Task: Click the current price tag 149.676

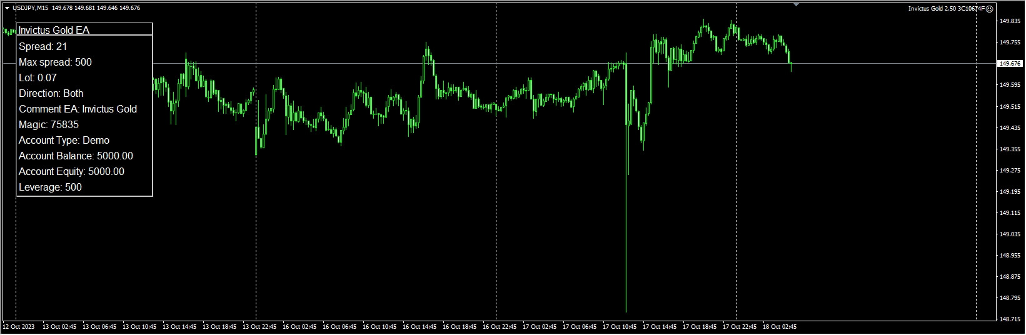Action: (1010, 64)
